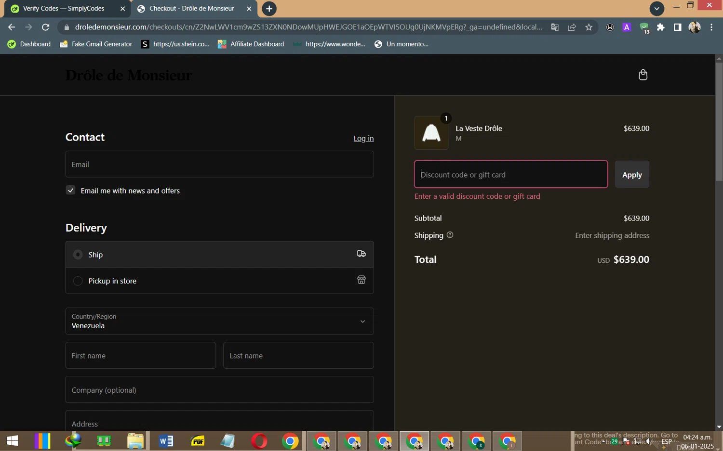This screenshot has height=451, width=723.
Task: Reload the checkout page
Action: click(x=45, y=27)
